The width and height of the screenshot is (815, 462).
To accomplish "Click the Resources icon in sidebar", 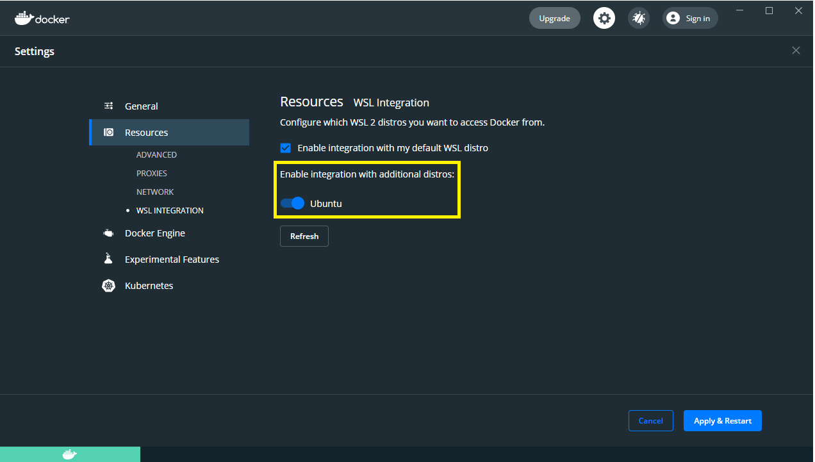I will [x=109, y=133].
